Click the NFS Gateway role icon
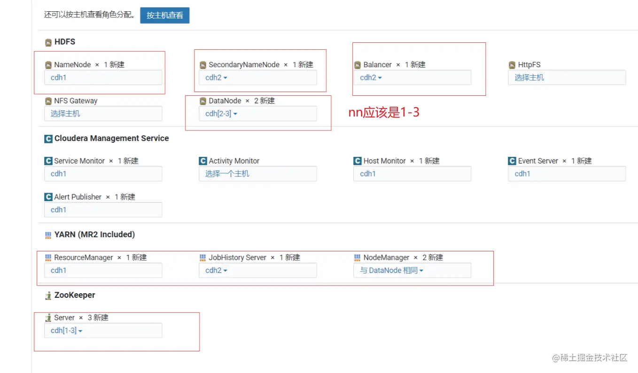 click(x=48, y=101)
